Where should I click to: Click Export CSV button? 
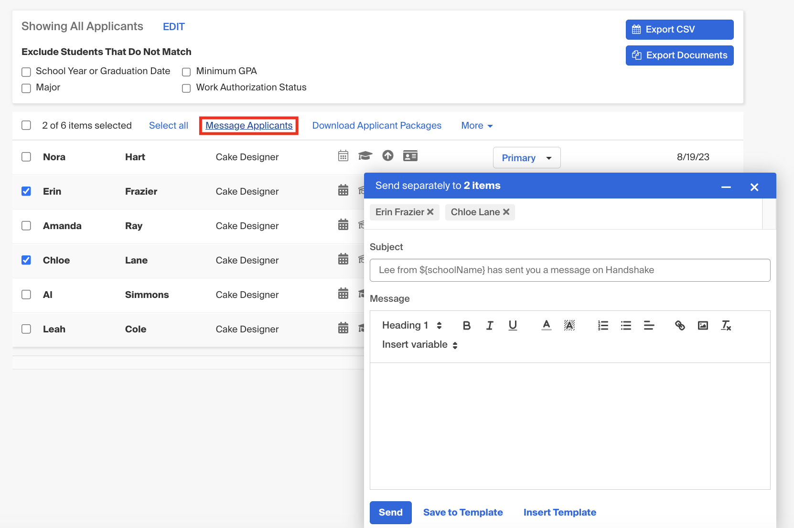679,29
